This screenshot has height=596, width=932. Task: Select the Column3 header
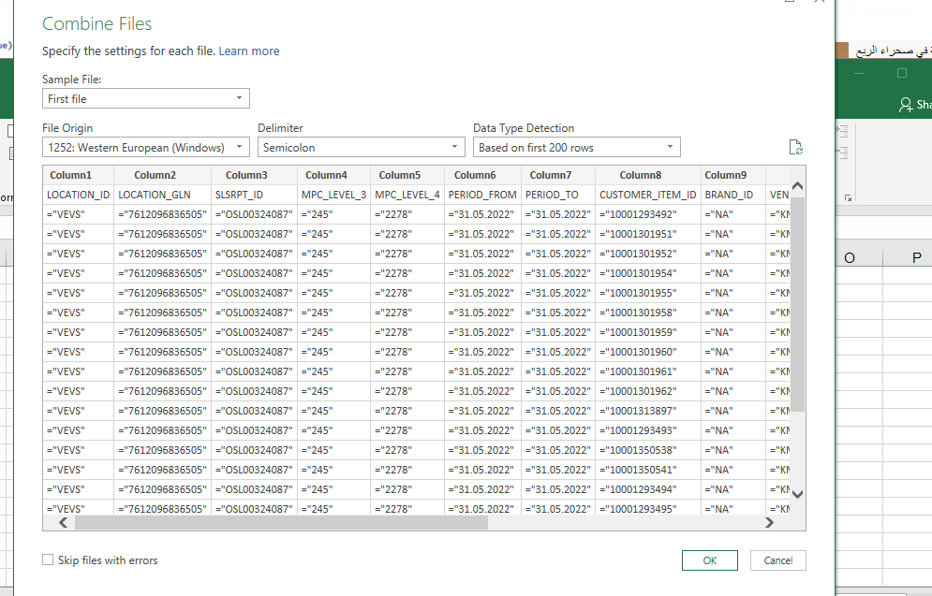[254, 175]
